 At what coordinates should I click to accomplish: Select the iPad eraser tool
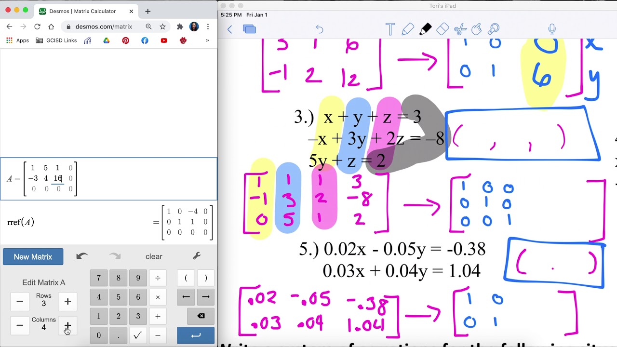pyautogui.click(x=443, y=29)
